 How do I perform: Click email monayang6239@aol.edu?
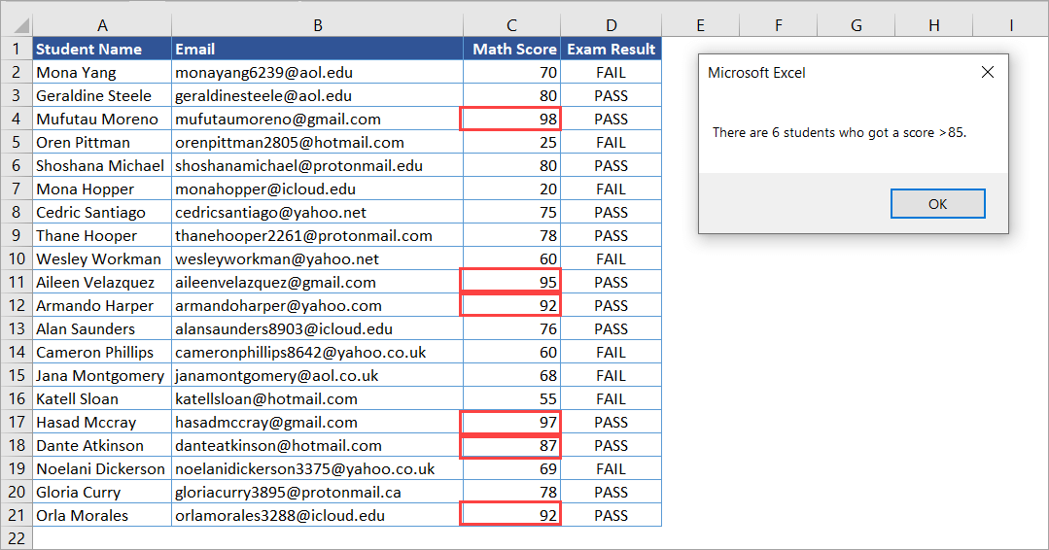click(317, 72)
